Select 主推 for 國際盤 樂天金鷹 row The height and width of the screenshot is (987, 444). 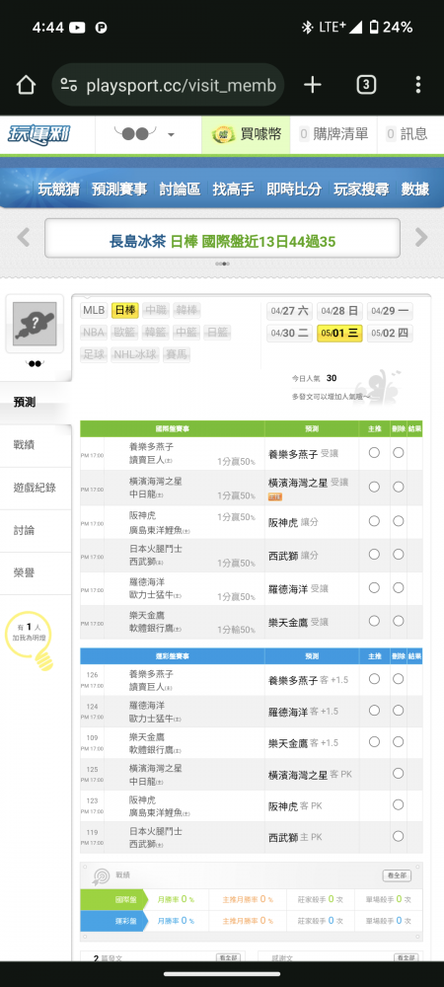(x=374, y=621)
